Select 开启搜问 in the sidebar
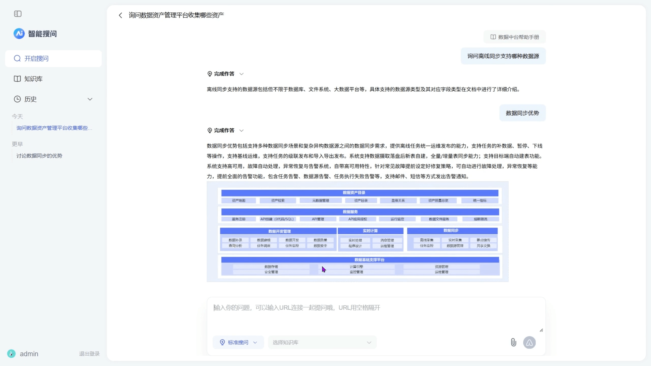 click(53, 58)
